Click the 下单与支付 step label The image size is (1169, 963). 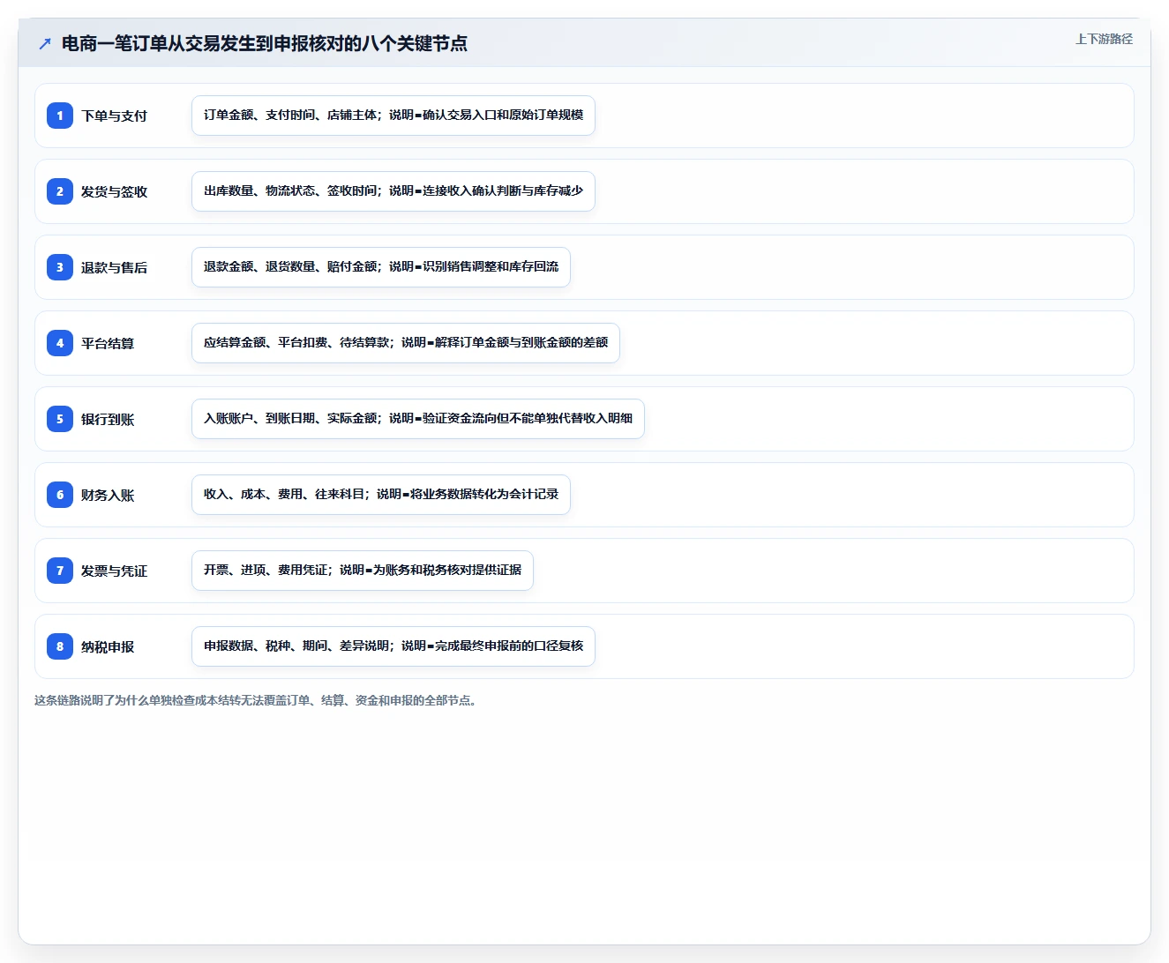[114, 116]
